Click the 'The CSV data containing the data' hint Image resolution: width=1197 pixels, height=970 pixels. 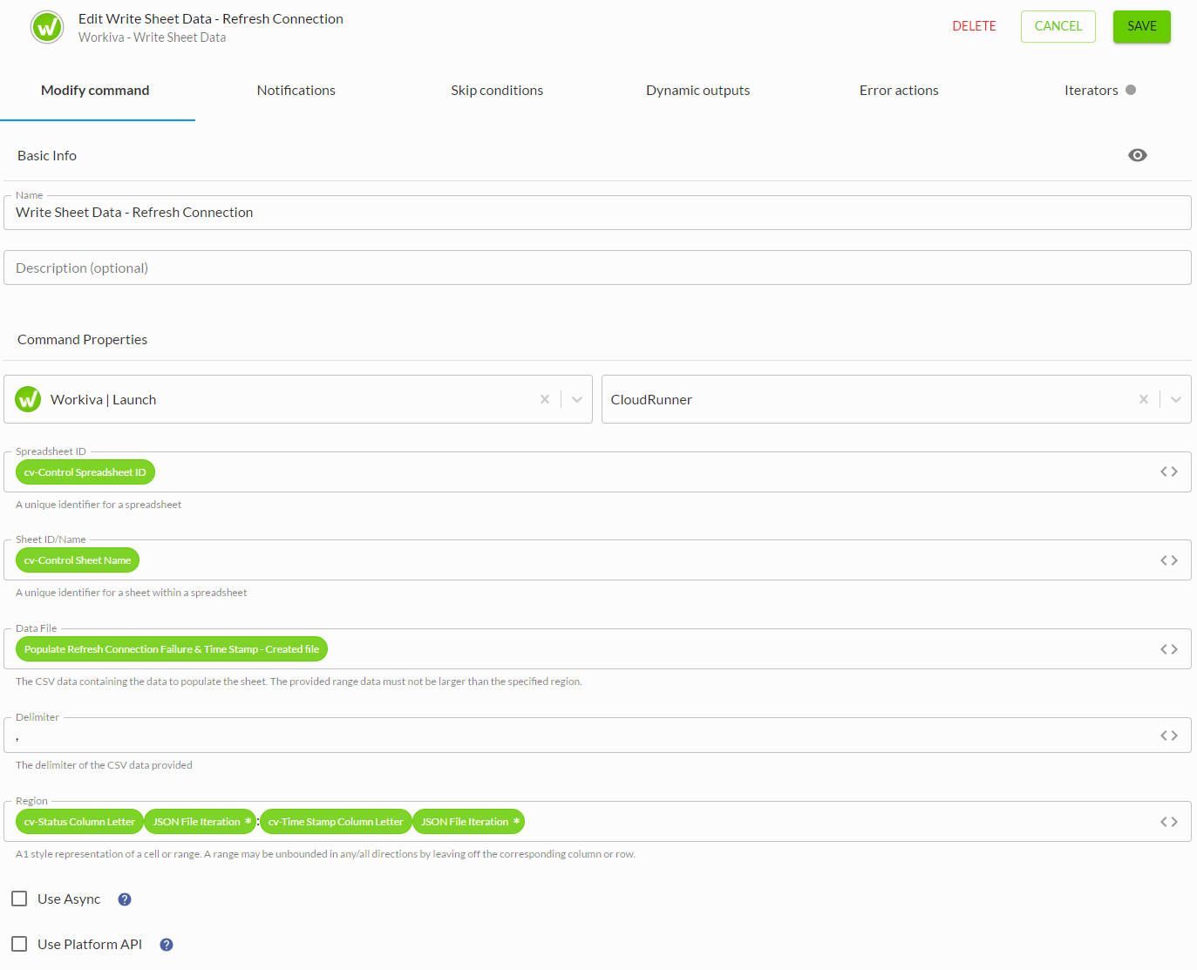click(299, 682)
